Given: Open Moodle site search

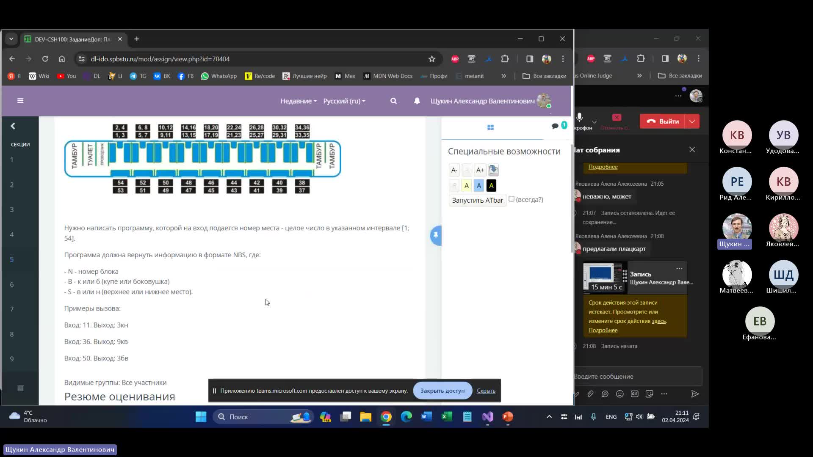Looking at the screenshot, I should (393, 101).
